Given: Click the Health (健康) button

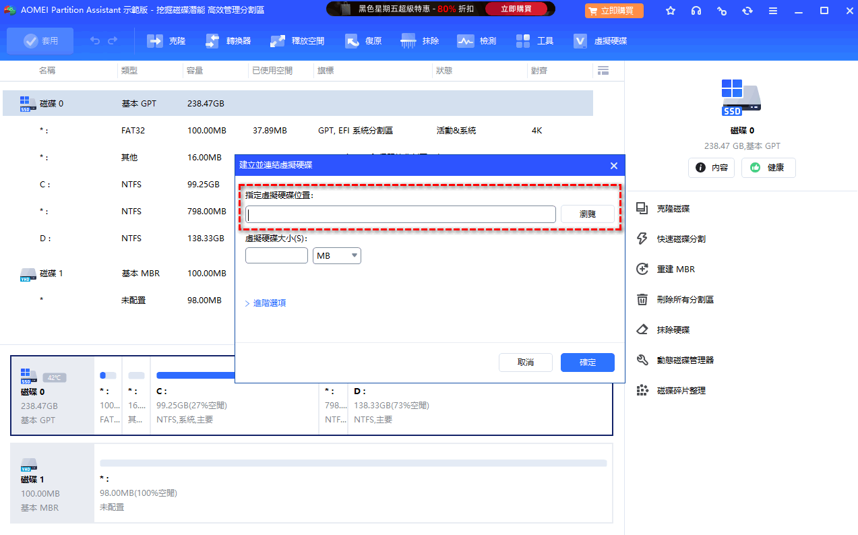Looking at the screenshot, I should pos(768,168).
